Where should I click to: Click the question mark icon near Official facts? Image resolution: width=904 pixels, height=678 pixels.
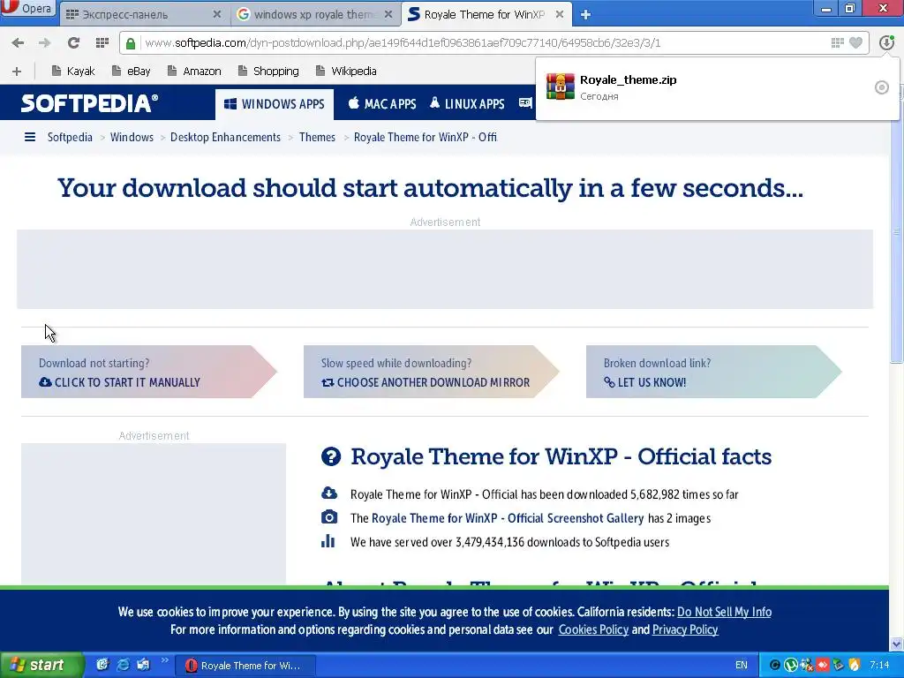331,456
